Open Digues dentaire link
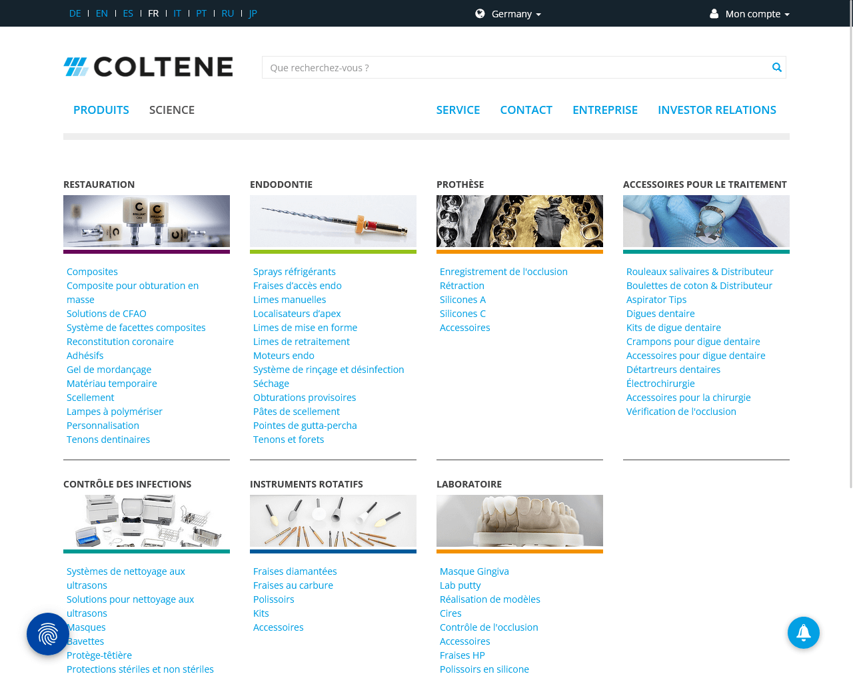Viewport: 853px width, 682px height. pos(660,314)
